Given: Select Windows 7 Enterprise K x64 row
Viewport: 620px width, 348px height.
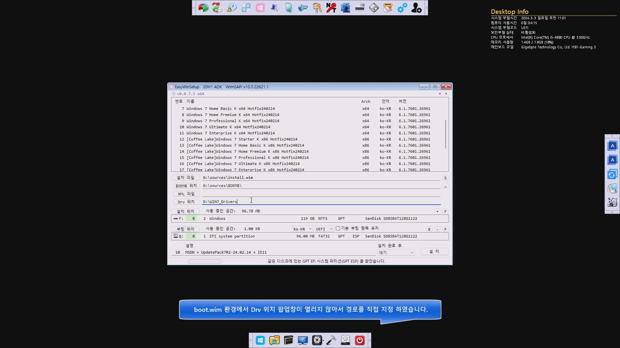Looking at the screenshot, I should tap(308, 133).
